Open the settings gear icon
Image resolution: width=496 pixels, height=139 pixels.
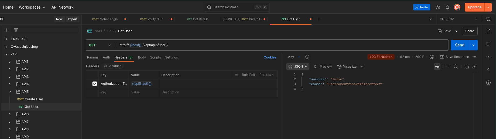438,7
